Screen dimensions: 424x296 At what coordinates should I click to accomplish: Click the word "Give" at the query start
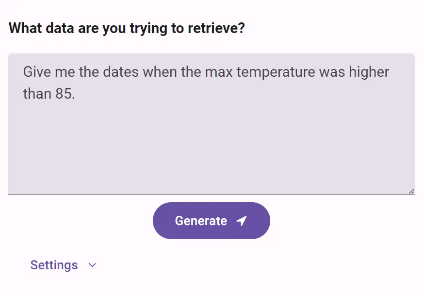click(36, 72)
